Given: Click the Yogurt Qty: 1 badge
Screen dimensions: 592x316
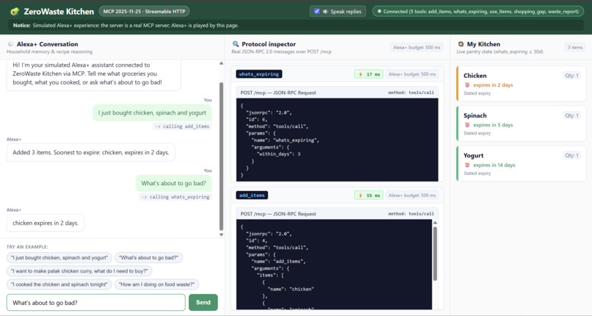Looking at the screenshot, I should click(571, 156).
